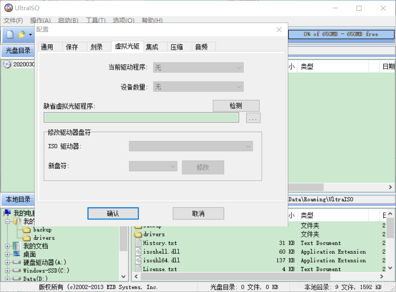Click the backup folder icon in tree
The height and width of the screenshot is (292, 396).
[26, 230]
